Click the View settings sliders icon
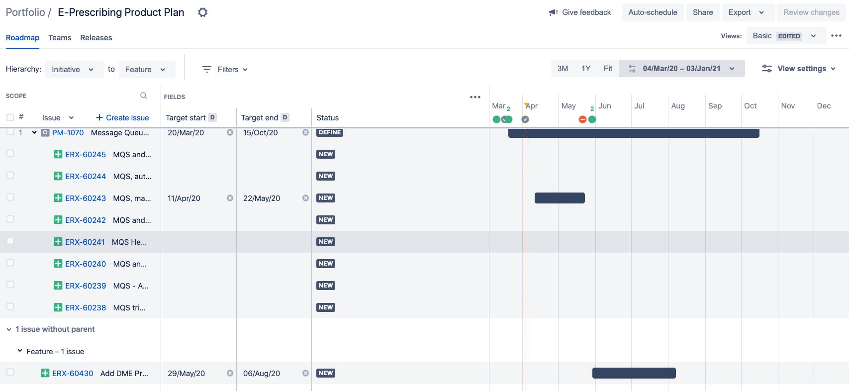Screen dimensions: 849x391 click(767, 69)
